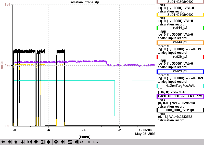204x145 pixels.
Task: Click the vertical zoom-out up-down arrows icon
Action: pyautogui.click(x=49, y=142)
